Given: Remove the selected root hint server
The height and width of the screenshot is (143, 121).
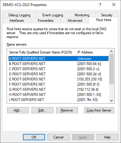Looking at the screenshot, I should (67, 110).
